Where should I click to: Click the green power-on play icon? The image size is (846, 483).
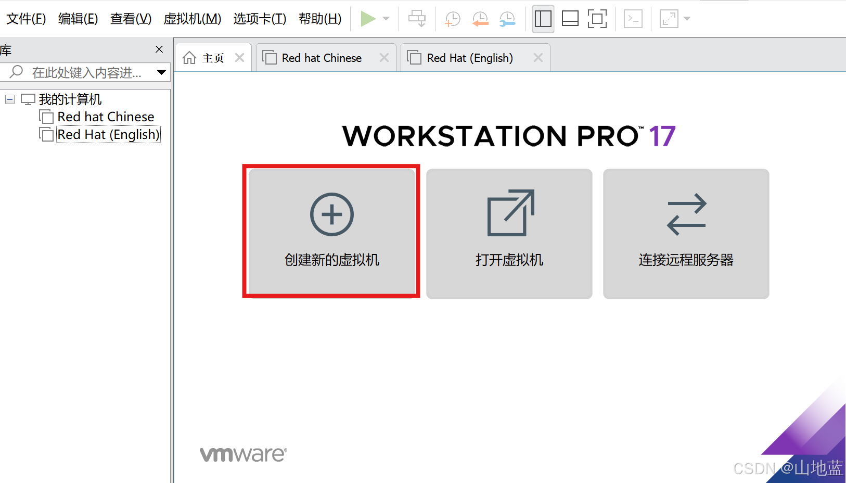click(x=368, y=19)
